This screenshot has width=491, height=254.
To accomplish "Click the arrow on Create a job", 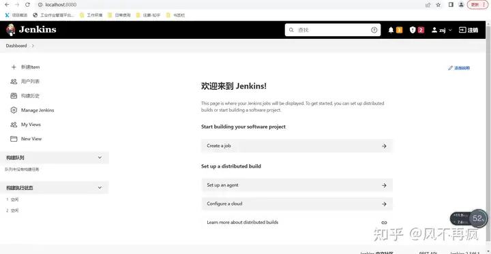I will [x=384, y=146].
